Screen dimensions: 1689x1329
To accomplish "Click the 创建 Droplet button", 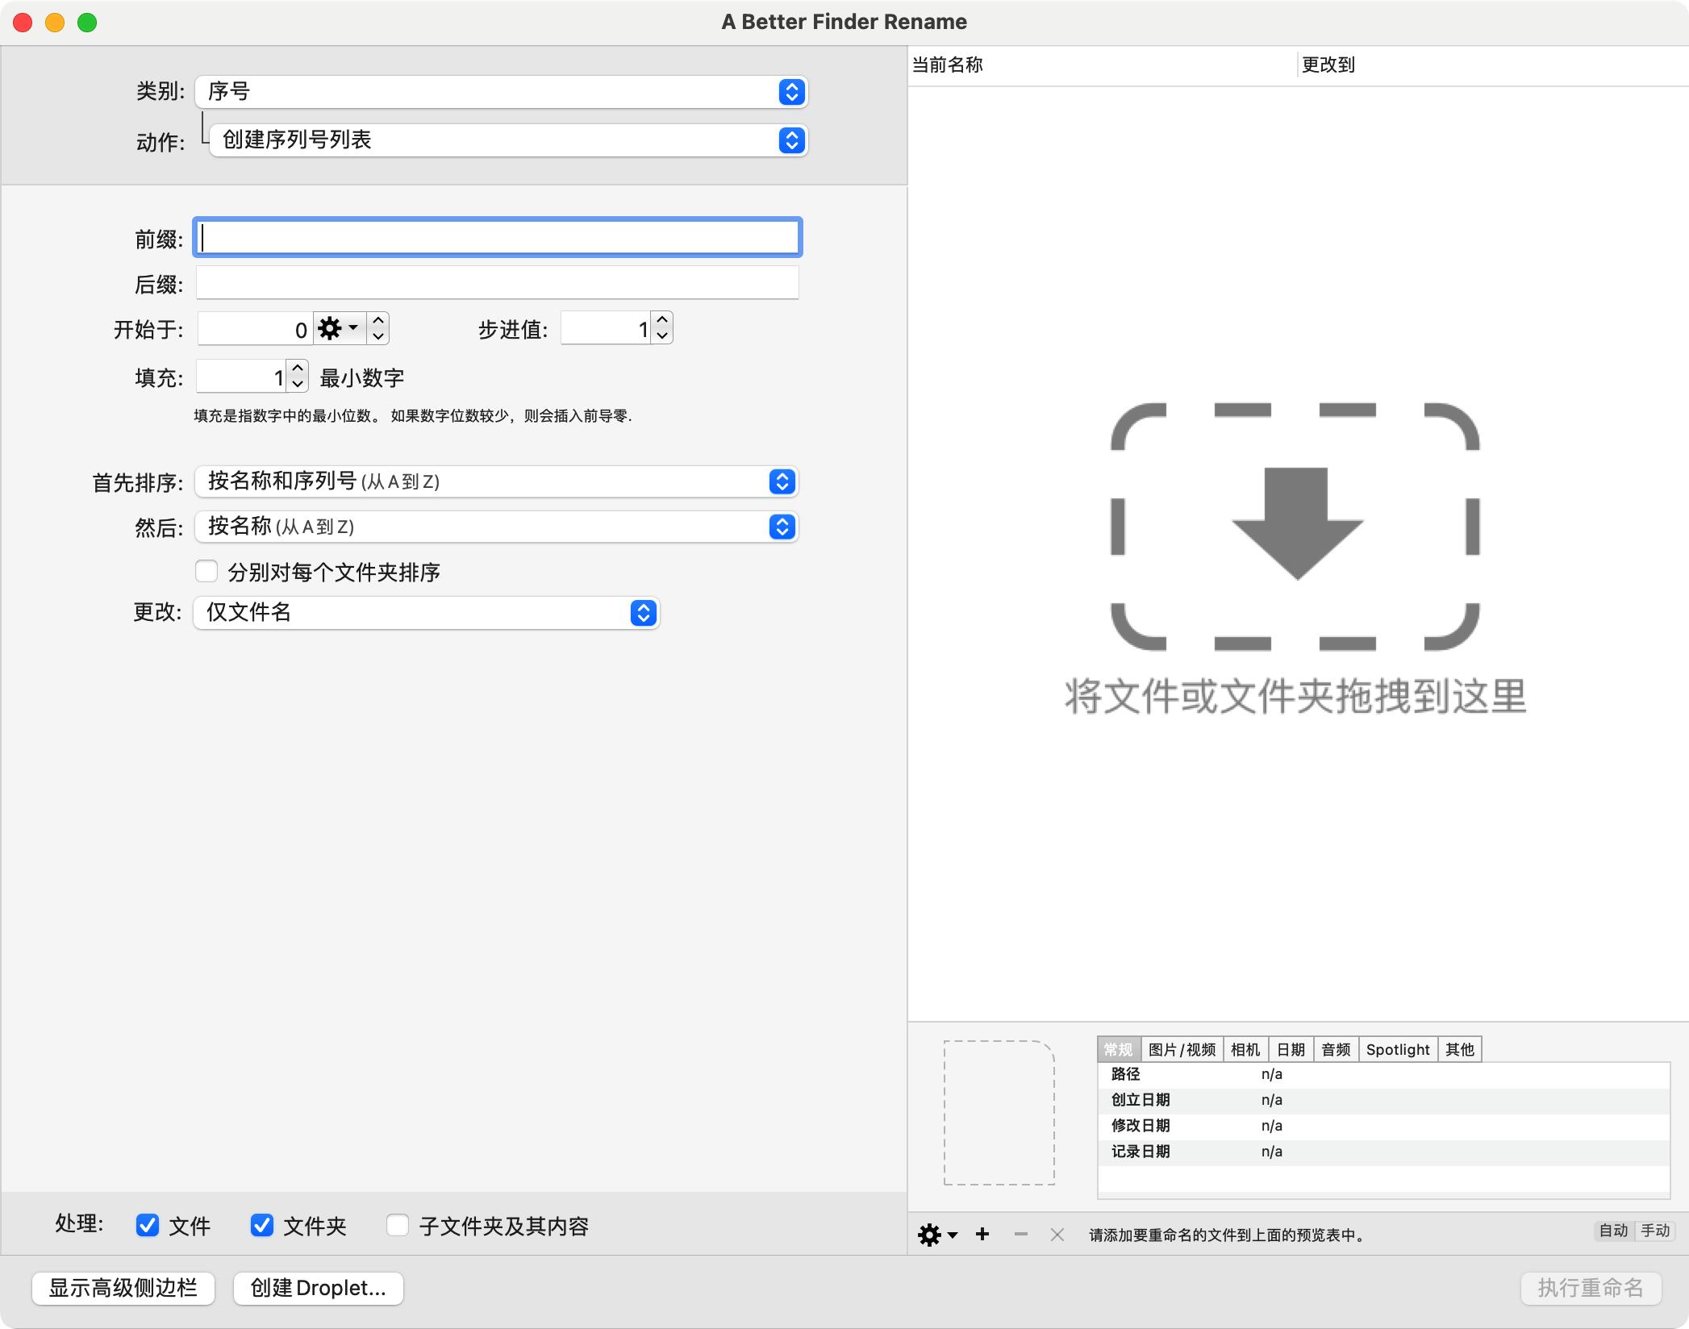I will pyautogui.click(x=317, y=1288).
